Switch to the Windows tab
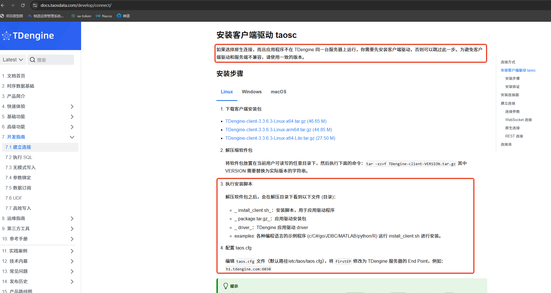 [x=251, y=92]
